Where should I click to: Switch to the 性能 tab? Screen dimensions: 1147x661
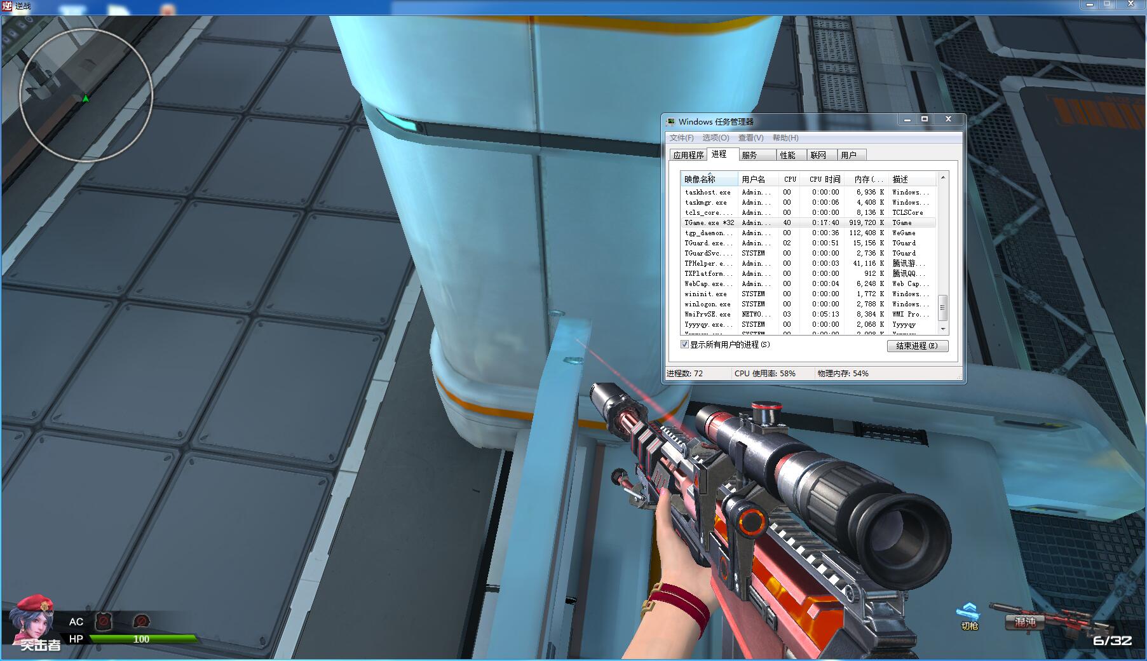792,155
